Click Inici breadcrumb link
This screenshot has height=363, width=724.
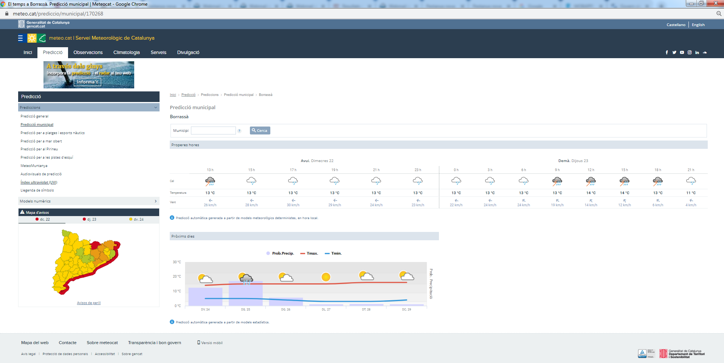coord(173,95)
